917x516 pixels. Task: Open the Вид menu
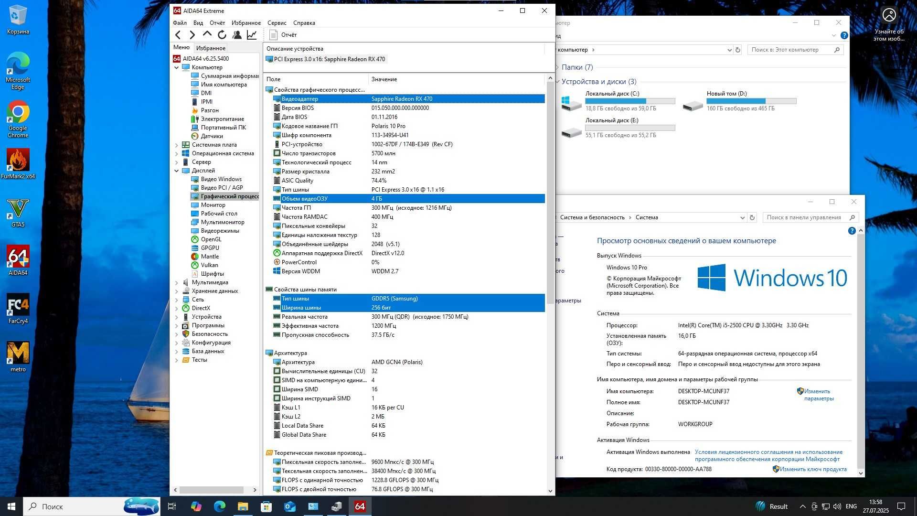tap(198, 23)
